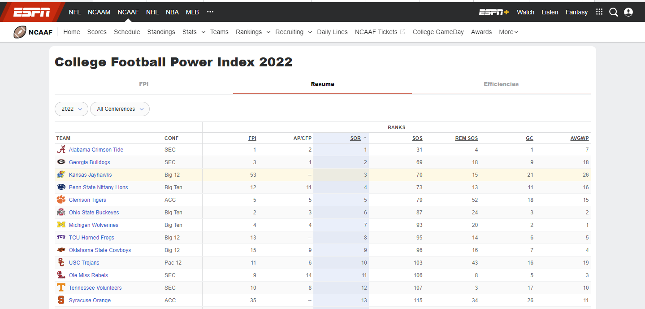Click the ESPN+ logo
Viewport: 645px width, 309px height.
[494, 12]
